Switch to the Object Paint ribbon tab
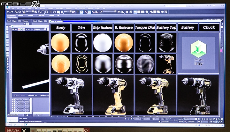This screenshot has width=230, height=132. coord(41,15)
